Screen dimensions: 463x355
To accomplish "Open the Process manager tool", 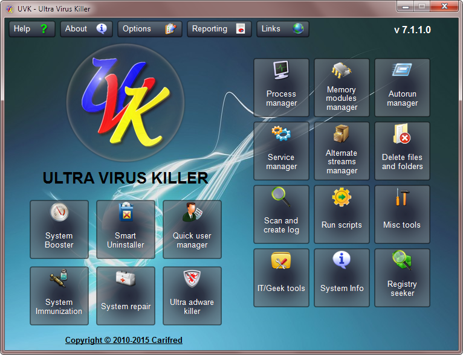I will 281,87.
